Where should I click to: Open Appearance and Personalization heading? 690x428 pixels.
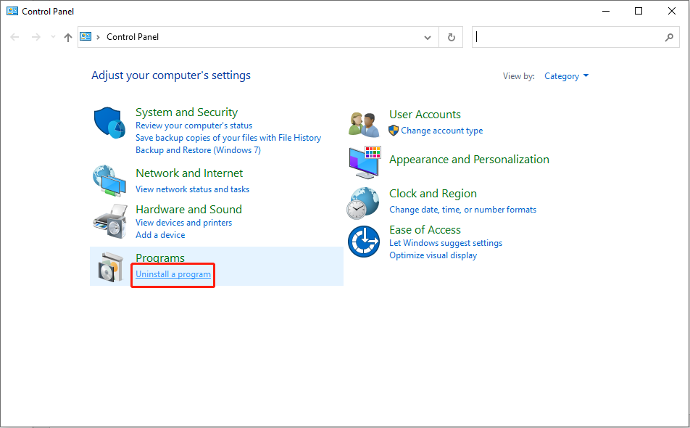coord(469,160)
